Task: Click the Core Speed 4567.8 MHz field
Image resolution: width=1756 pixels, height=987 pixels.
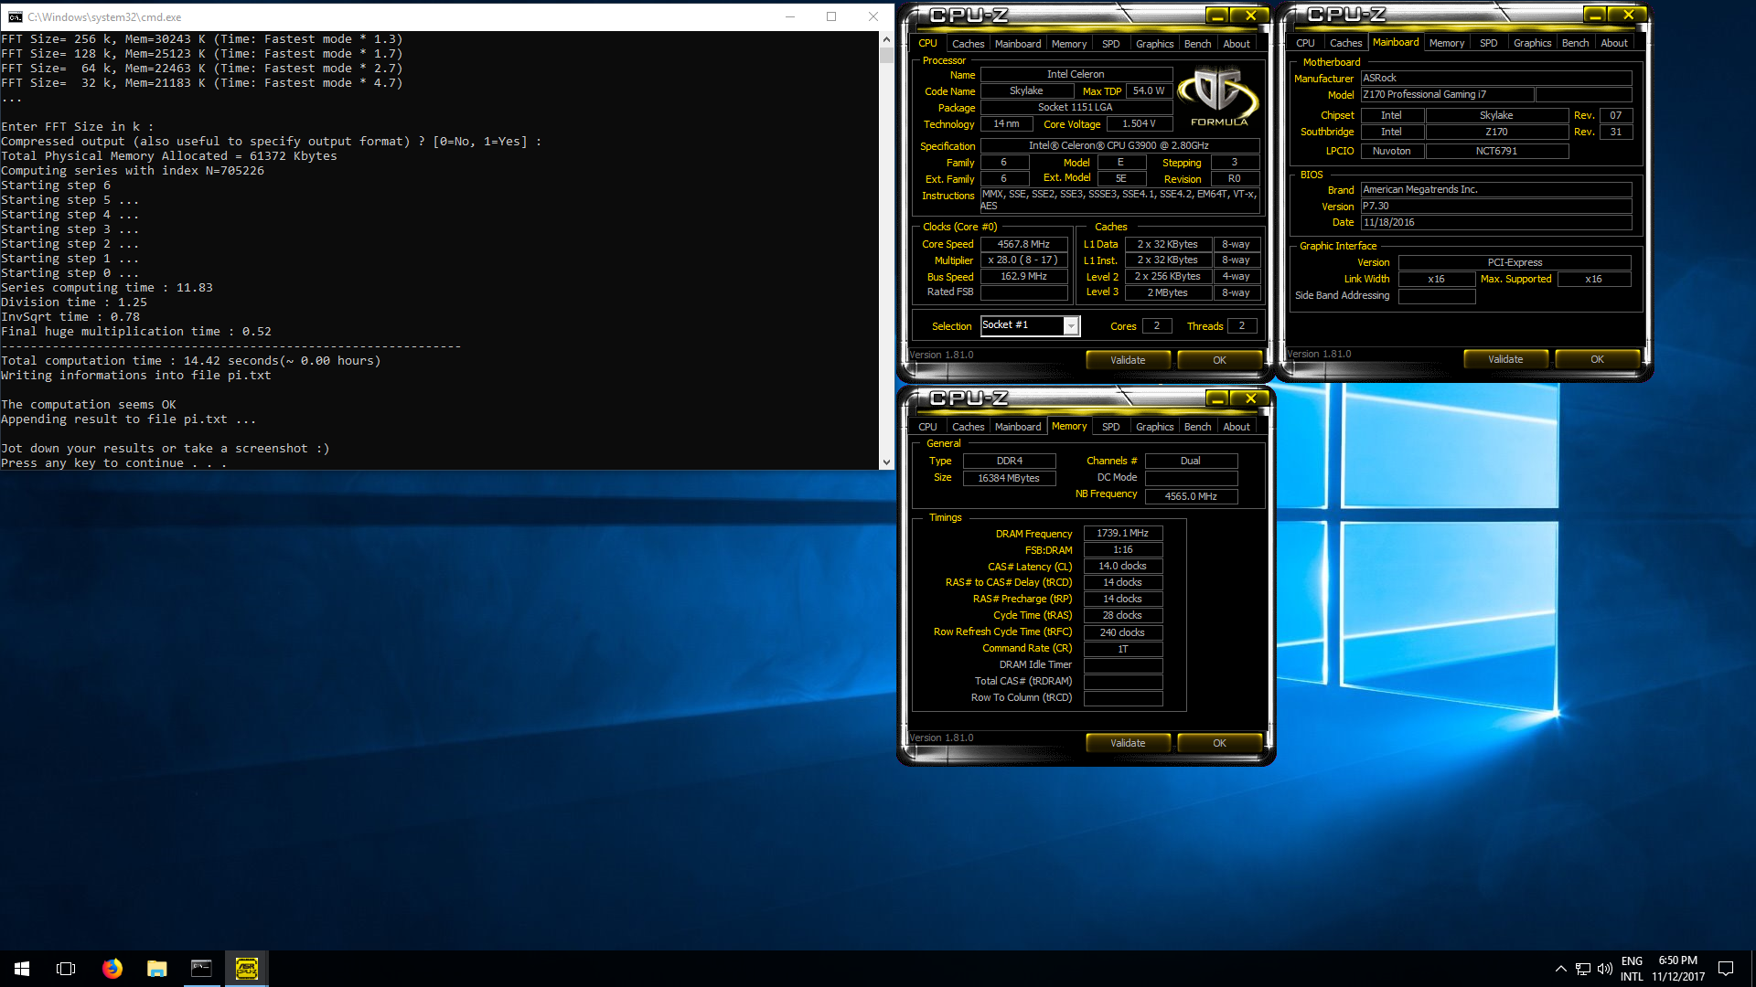Action: 1023,244
